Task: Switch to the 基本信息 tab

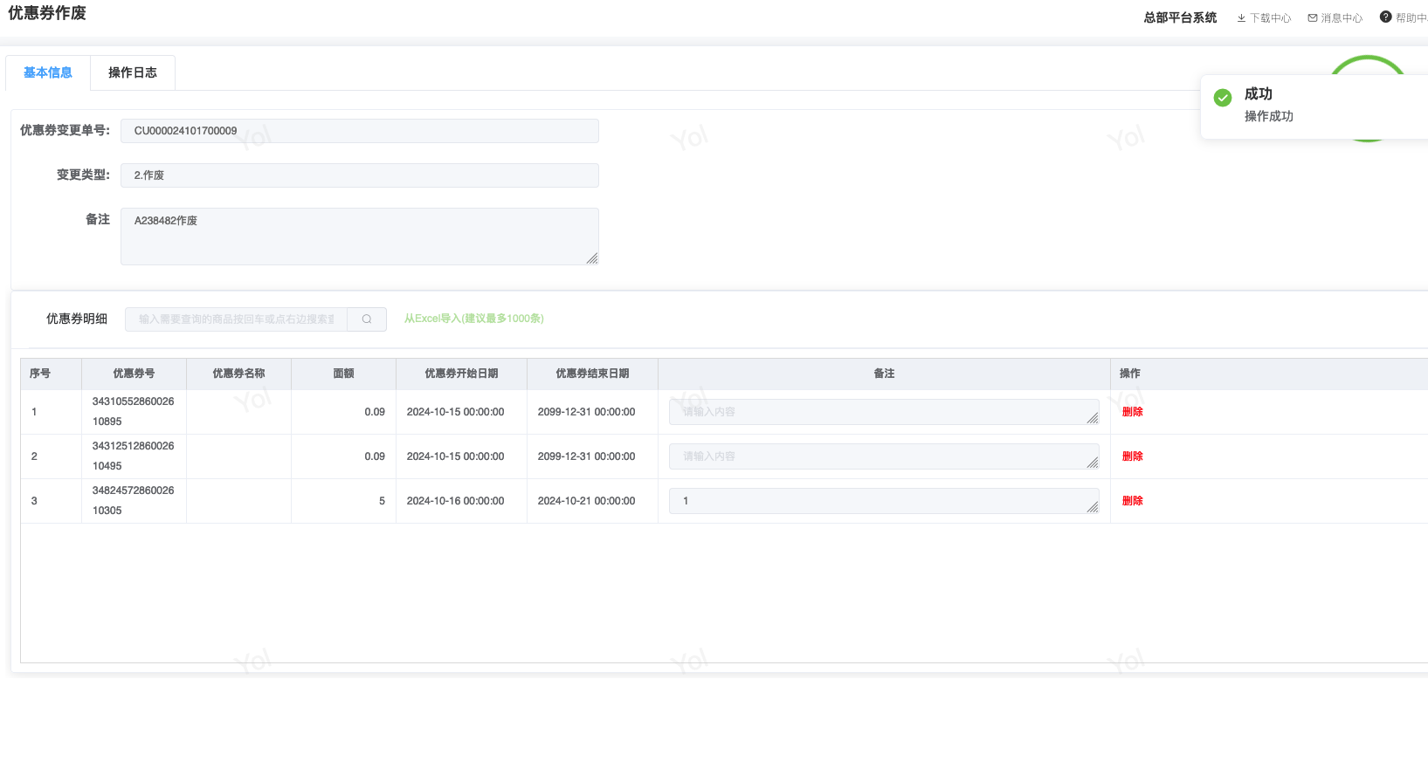Action: click(x=48, y=73)
